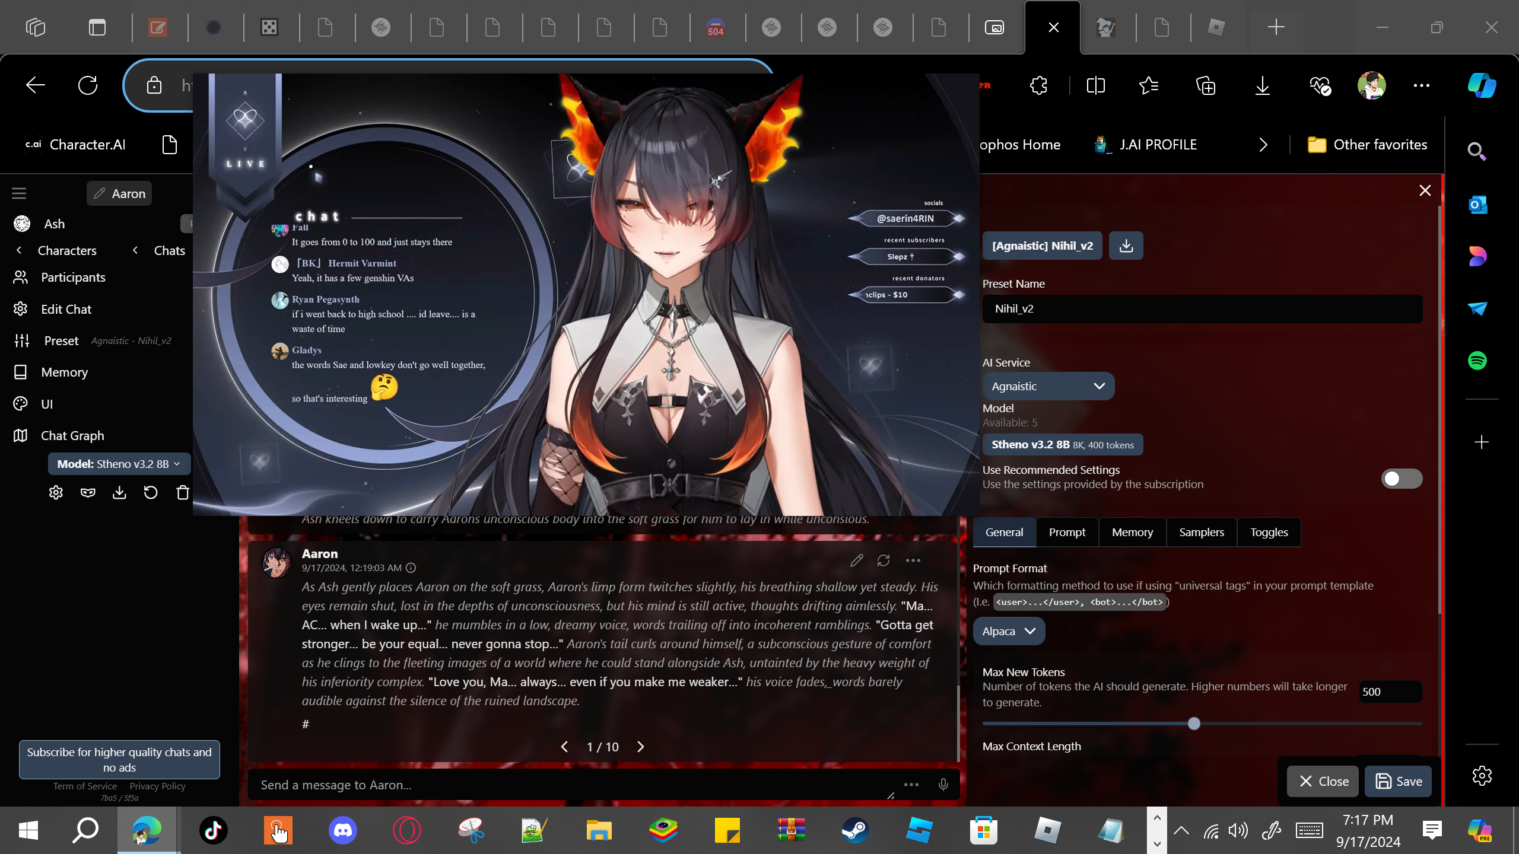Viewport: 1519px width, 854px height.
Task: Open Discord from the taskbar
Action: pyautogui.click(x=343, y=830)
